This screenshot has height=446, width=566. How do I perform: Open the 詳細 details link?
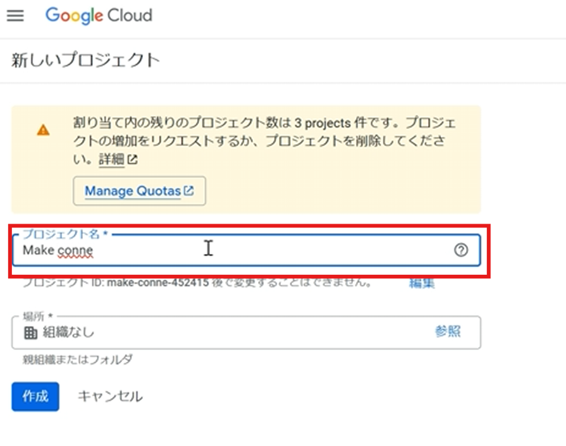[111, 160]
